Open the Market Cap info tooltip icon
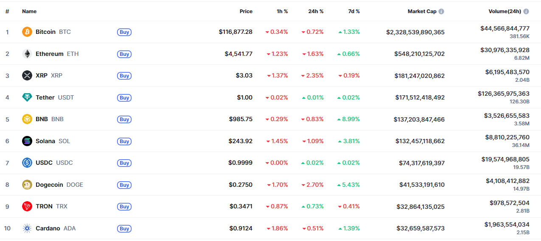Viewport: 541px width, 241px height. [441, 11]
